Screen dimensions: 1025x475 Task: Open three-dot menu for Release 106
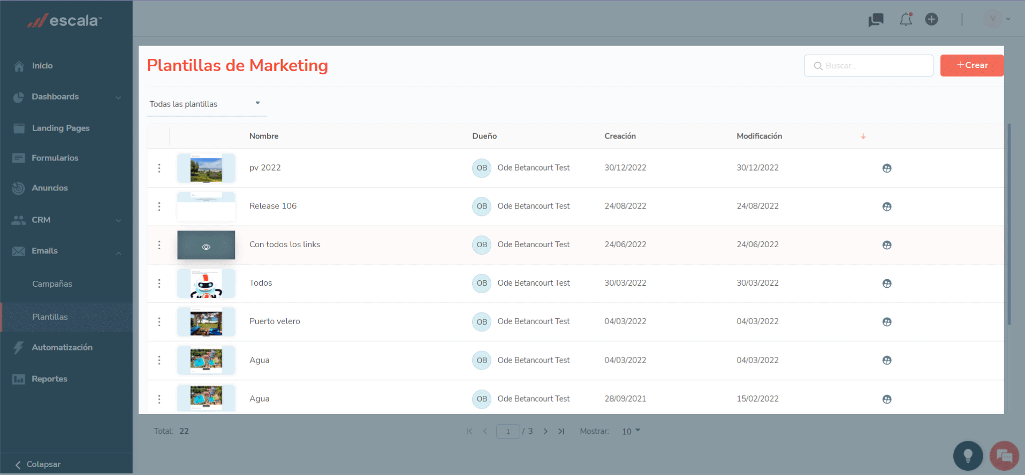[x=159, y=206]
